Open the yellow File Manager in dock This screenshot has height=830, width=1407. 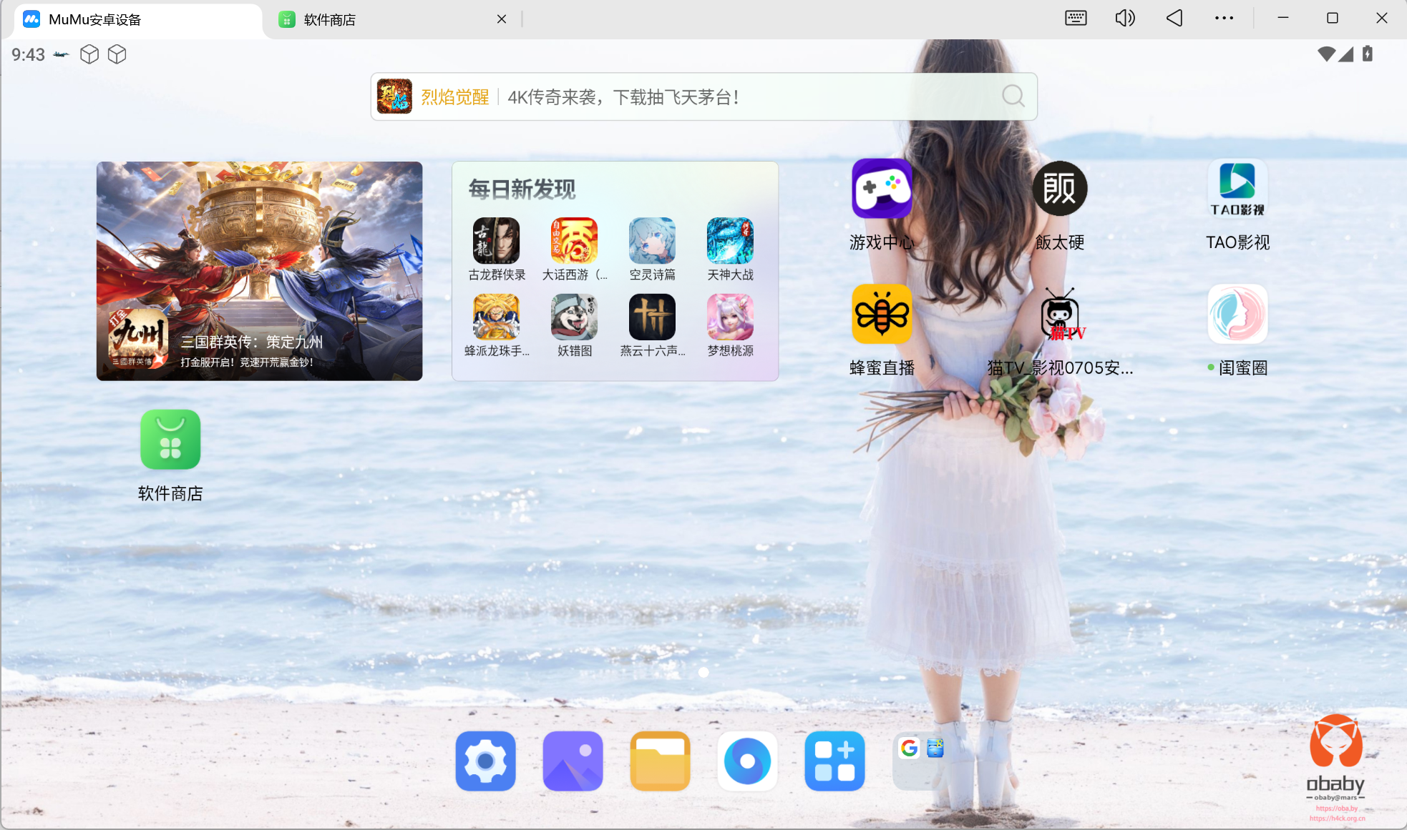[660, 761]
